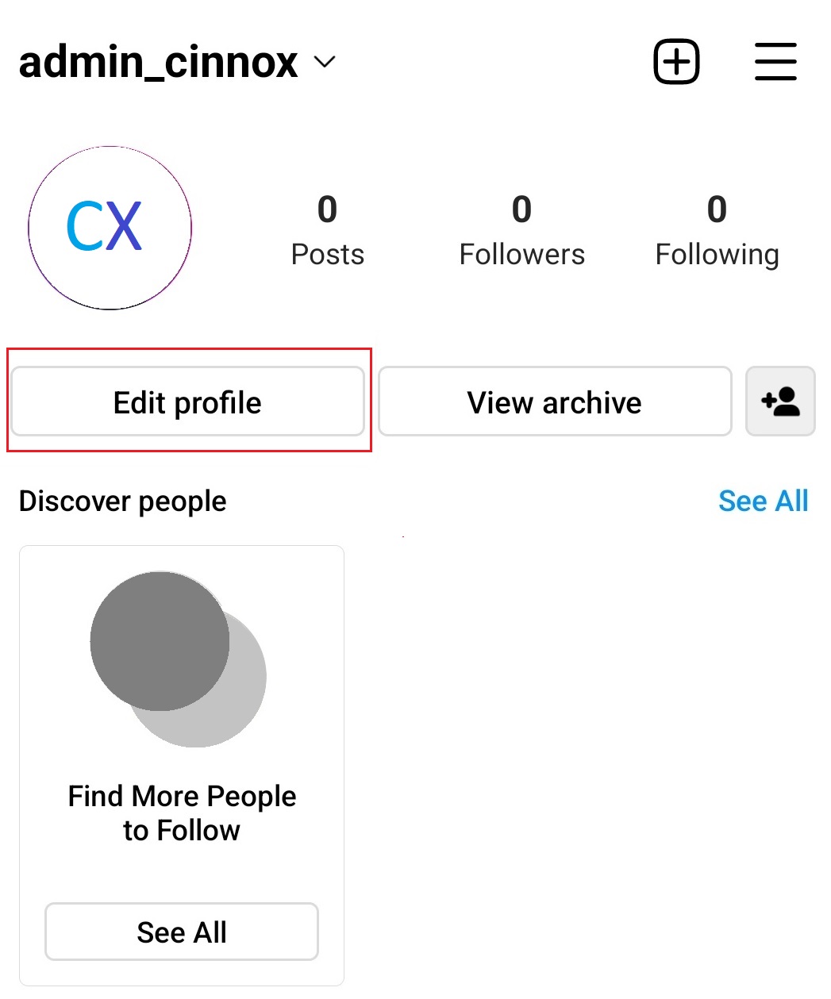This screenshot has height=999, width=831.
Task: Tap the add-person discover people icon
Action: pyautogui.click(x=780, y=402)
